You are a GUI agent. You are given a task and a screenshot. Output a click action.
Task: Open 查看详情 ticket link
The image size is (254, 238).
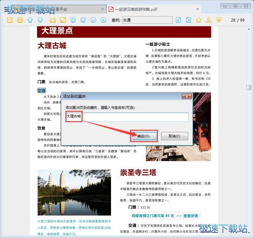pos(191,216)
